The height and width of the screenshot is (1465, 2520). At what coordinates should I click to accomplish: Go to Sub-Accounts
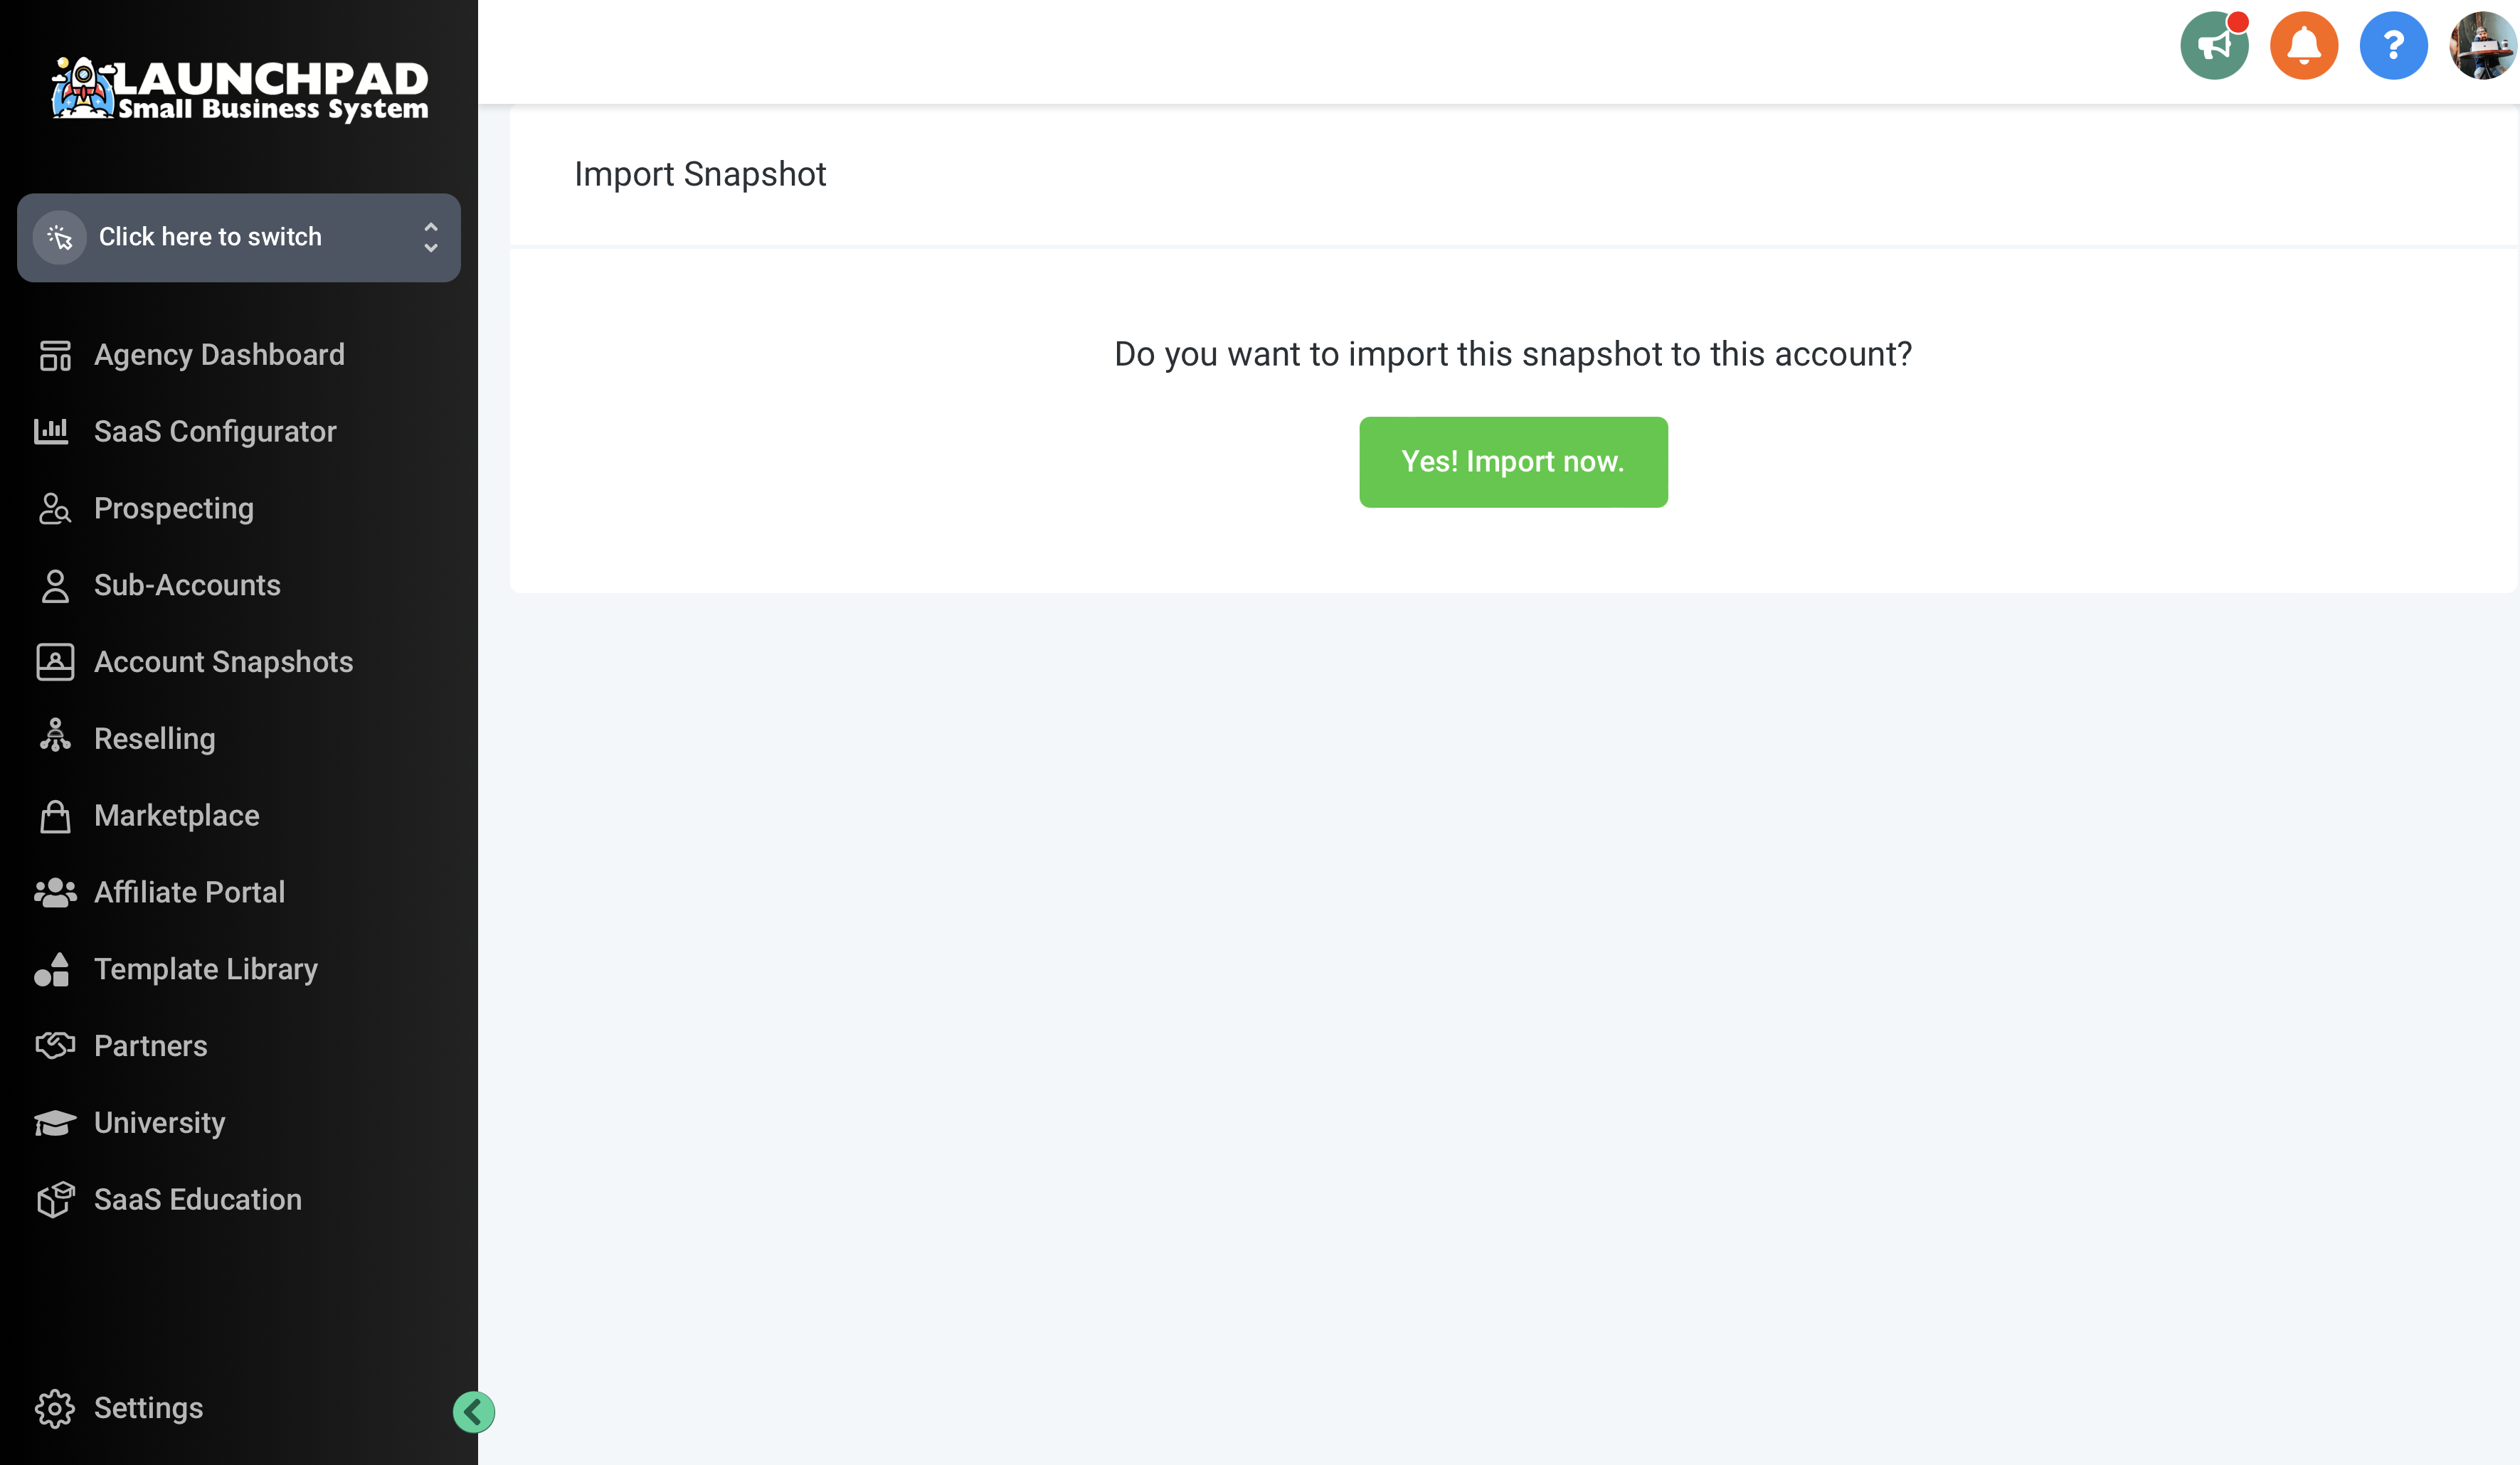tap(187, 585)
